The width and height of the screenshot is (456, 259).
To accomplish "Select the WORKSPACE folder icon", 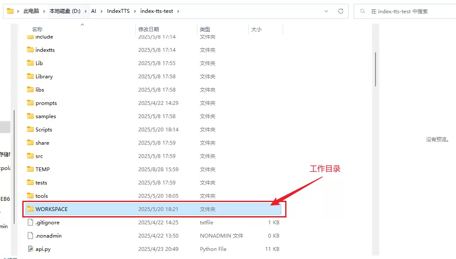I will coord(30,209).
